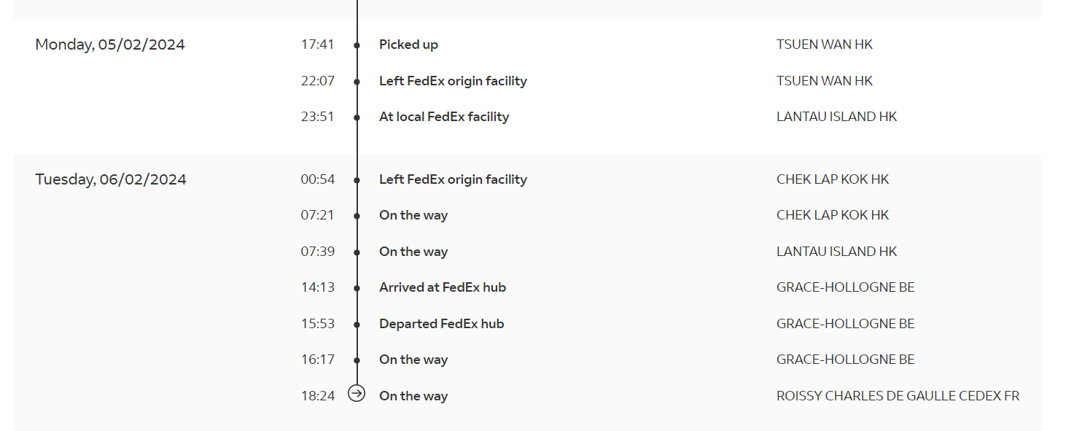The height and width of the screenshot is (431, 1066).
Task: Click the 16:17 timeline marker dot
Action: click(x=357, y=360)
